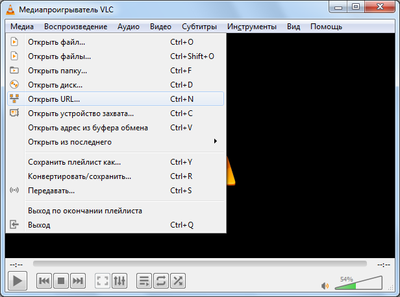Click the Play button
This screenshot has width=400, height=297.
(18, 280)
